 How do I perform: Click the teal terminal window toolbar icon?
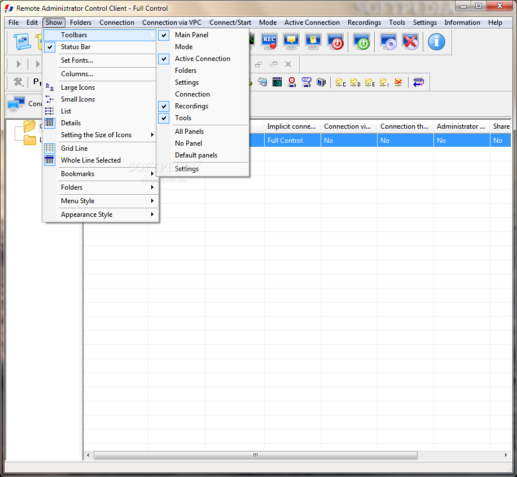click(277, 82)
